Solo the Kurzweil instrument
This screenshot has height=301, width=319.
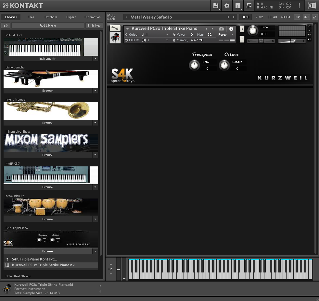tap(242, 29)
